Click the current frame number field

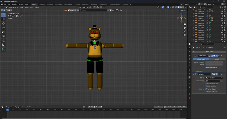pyautogui.click(x=159, y=107)
